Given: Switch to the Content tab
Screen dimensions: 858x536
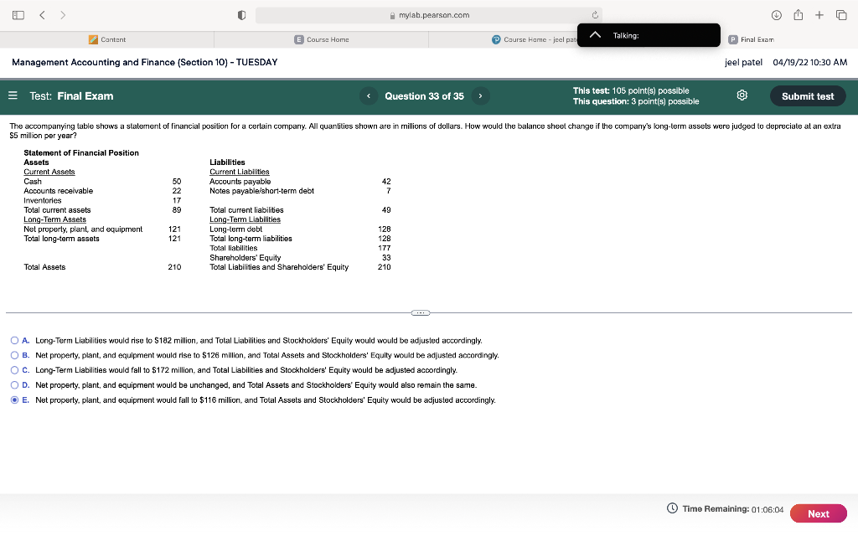Looking at the screenshot, I should click(x=109, y=39).
